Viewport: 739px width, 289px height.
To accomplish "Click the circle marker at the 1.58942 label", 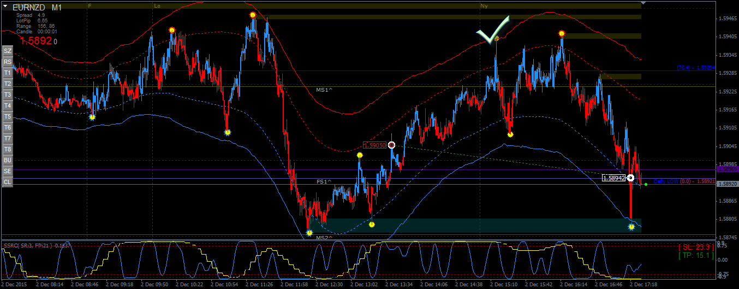I will point(630,178).
